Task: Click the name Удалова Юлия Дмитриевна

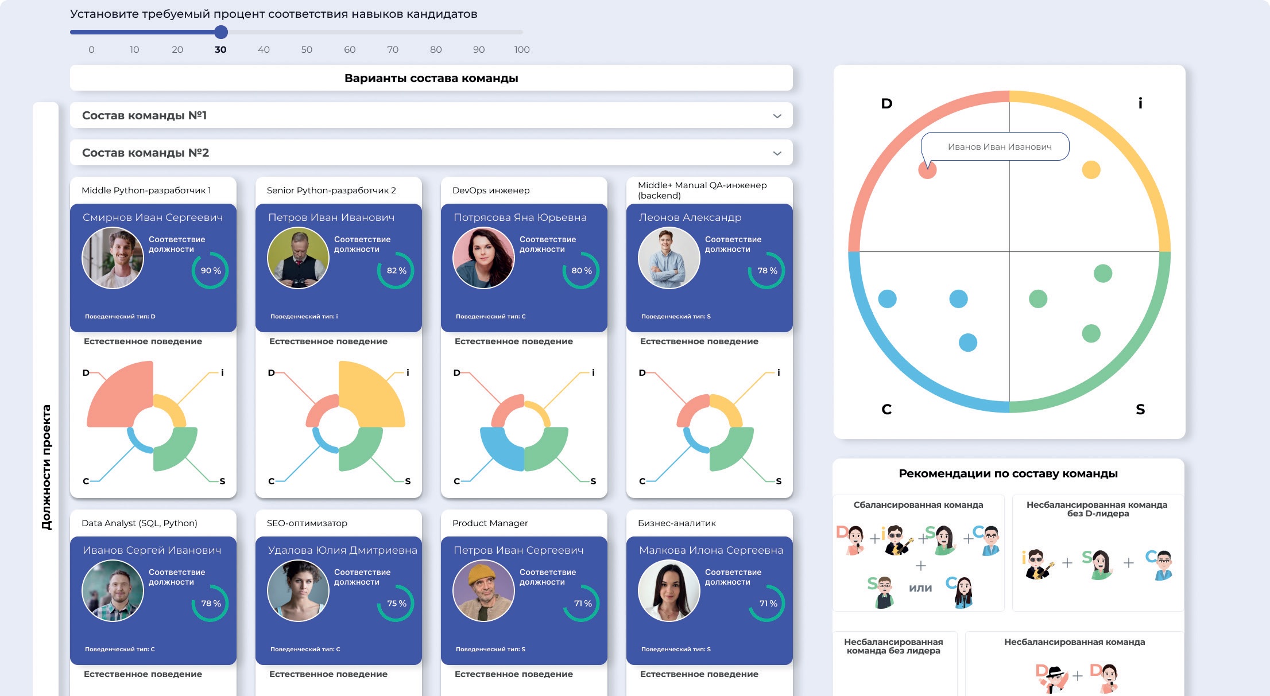Action: coord(343,550)
